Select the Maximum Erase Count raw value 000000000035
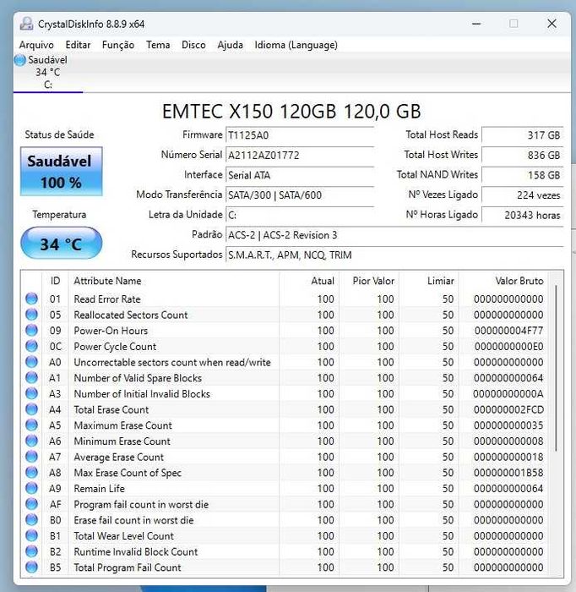Screen dimensions: 576x592 point(508,425)
